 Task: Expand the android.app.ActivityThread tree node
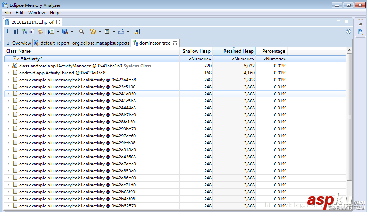coord(9,73)
